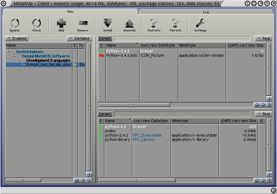The width and height of the screenshot is (277, 194).
Task: Click the package tree right arrow
Action: pyautogui.click(x=83, y=180)
